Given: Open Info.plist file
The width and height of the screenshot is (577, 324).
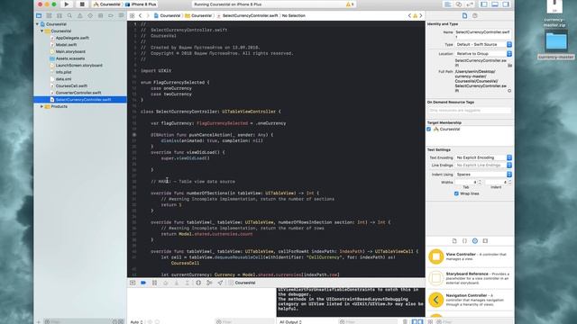Looking at the screenshot, I should click(63, 72).
